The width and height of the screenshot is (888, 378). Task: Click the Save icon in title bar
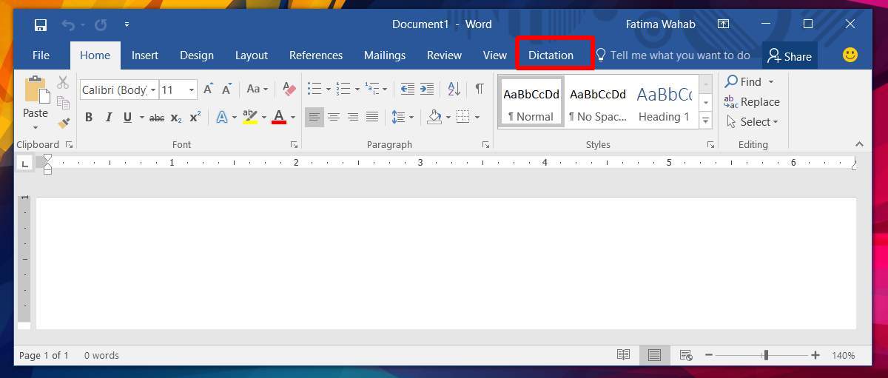(x=41, y=24)
